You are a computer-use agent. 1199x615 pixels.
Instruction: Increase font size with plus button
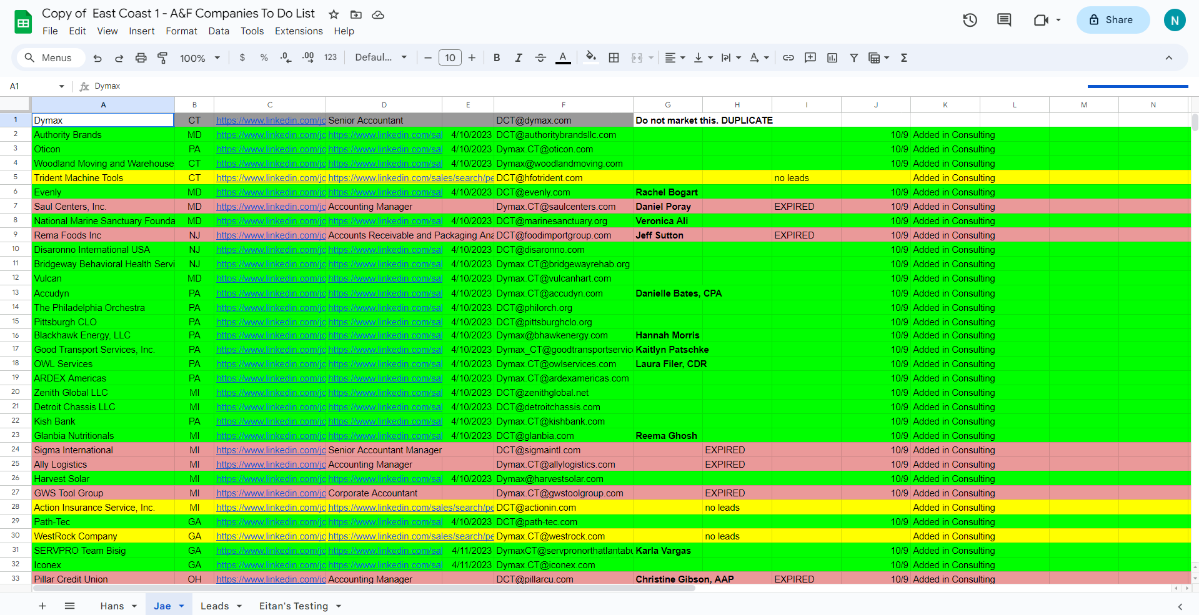pyautogui.click(x=472, y=58)
